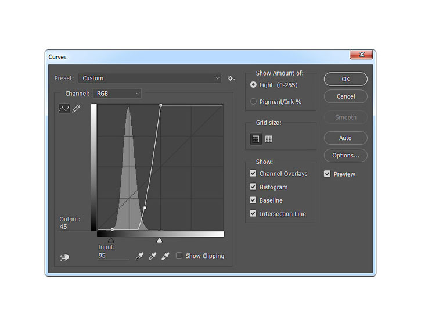Activate the on-image adjustment hand tool
This screenshot has width=421, height=326.
(x=64, y=257)
